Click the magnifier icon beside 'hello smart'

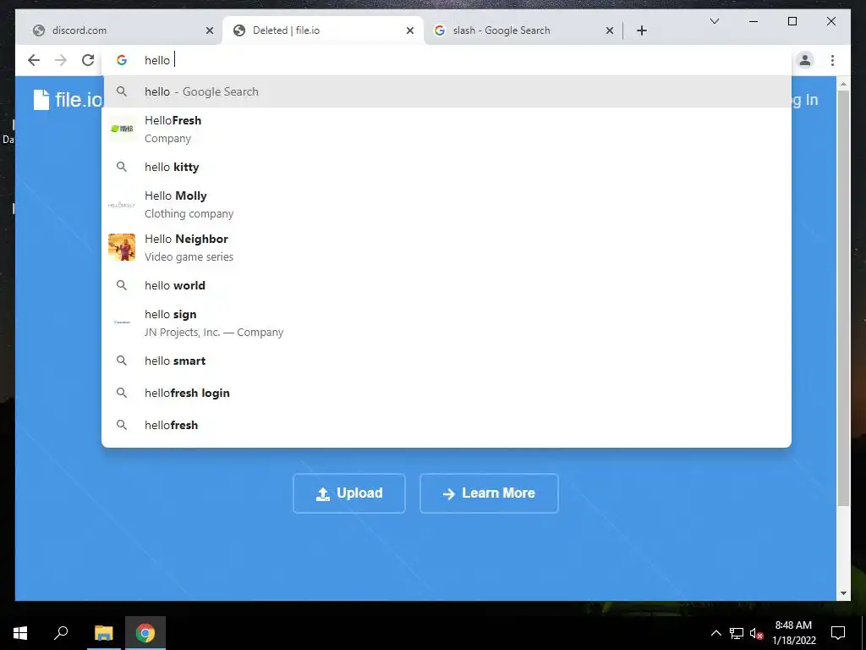coord(122,361)
